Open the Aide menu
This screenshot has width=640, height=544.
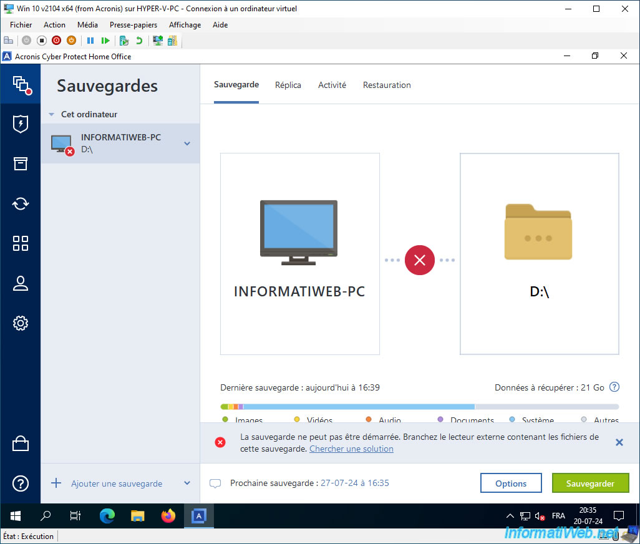coord(220,25)
